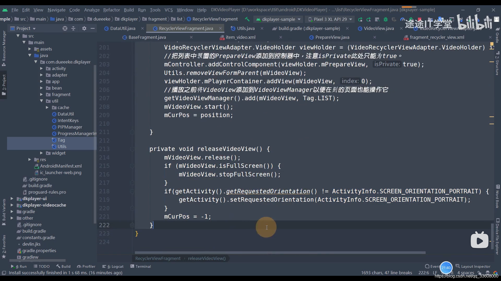Expand the dkplayer-ui module
The height and width of the screenshot is (281, 501).
pyautogui.click(x=12, y=199)
